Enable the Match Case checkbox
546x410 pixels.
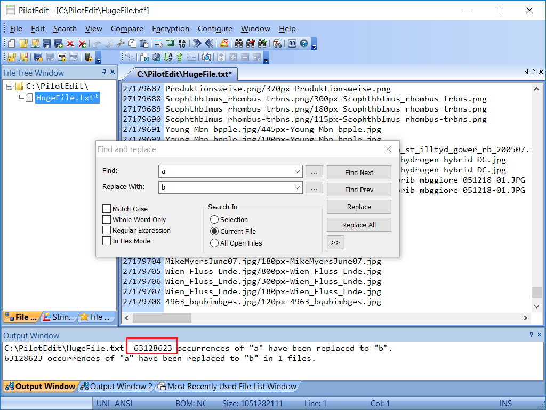(107, 209)
